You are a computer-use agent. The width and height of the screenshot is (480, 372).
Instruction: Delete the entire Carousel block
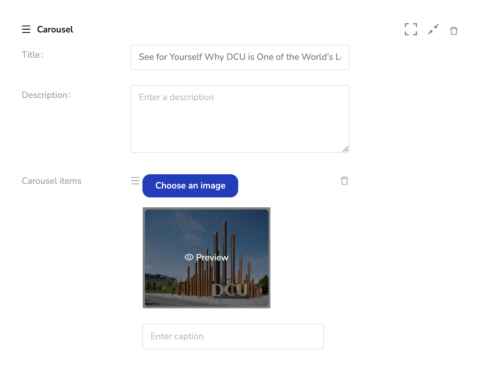pos(454,31)
